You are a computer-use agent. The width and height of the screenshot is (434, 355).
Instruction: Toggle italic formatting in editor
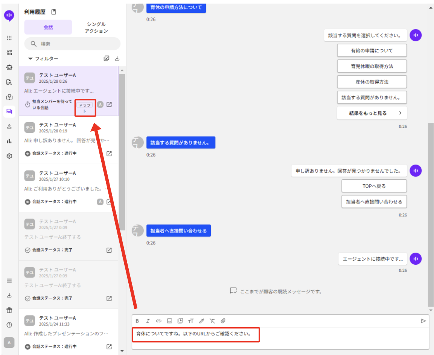(x=148, y=321)
